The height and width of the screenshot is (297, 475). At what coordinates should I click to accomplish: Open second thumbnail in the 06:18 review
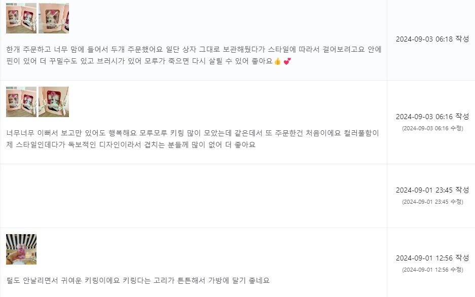coord(54,18)
